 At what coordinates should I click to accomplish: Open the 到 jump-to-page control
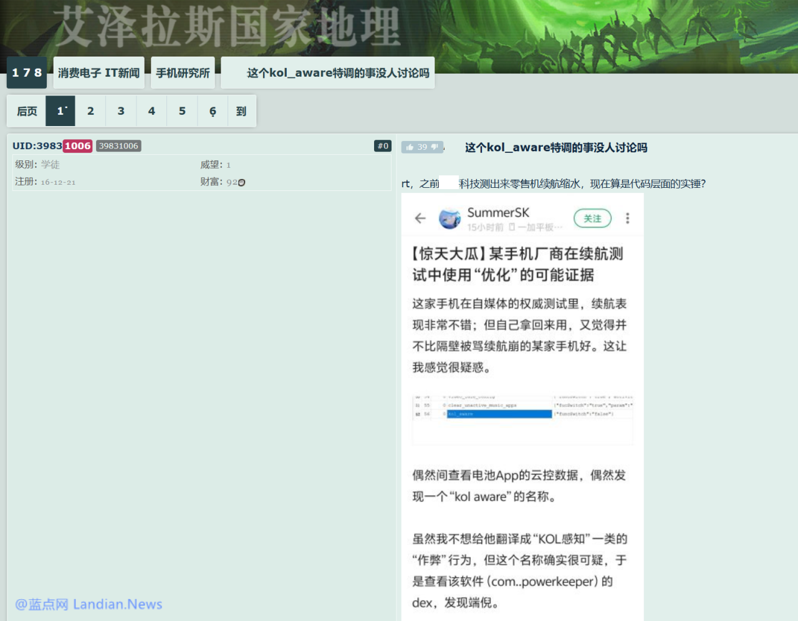pyautogui.click(x=241, y=111)
